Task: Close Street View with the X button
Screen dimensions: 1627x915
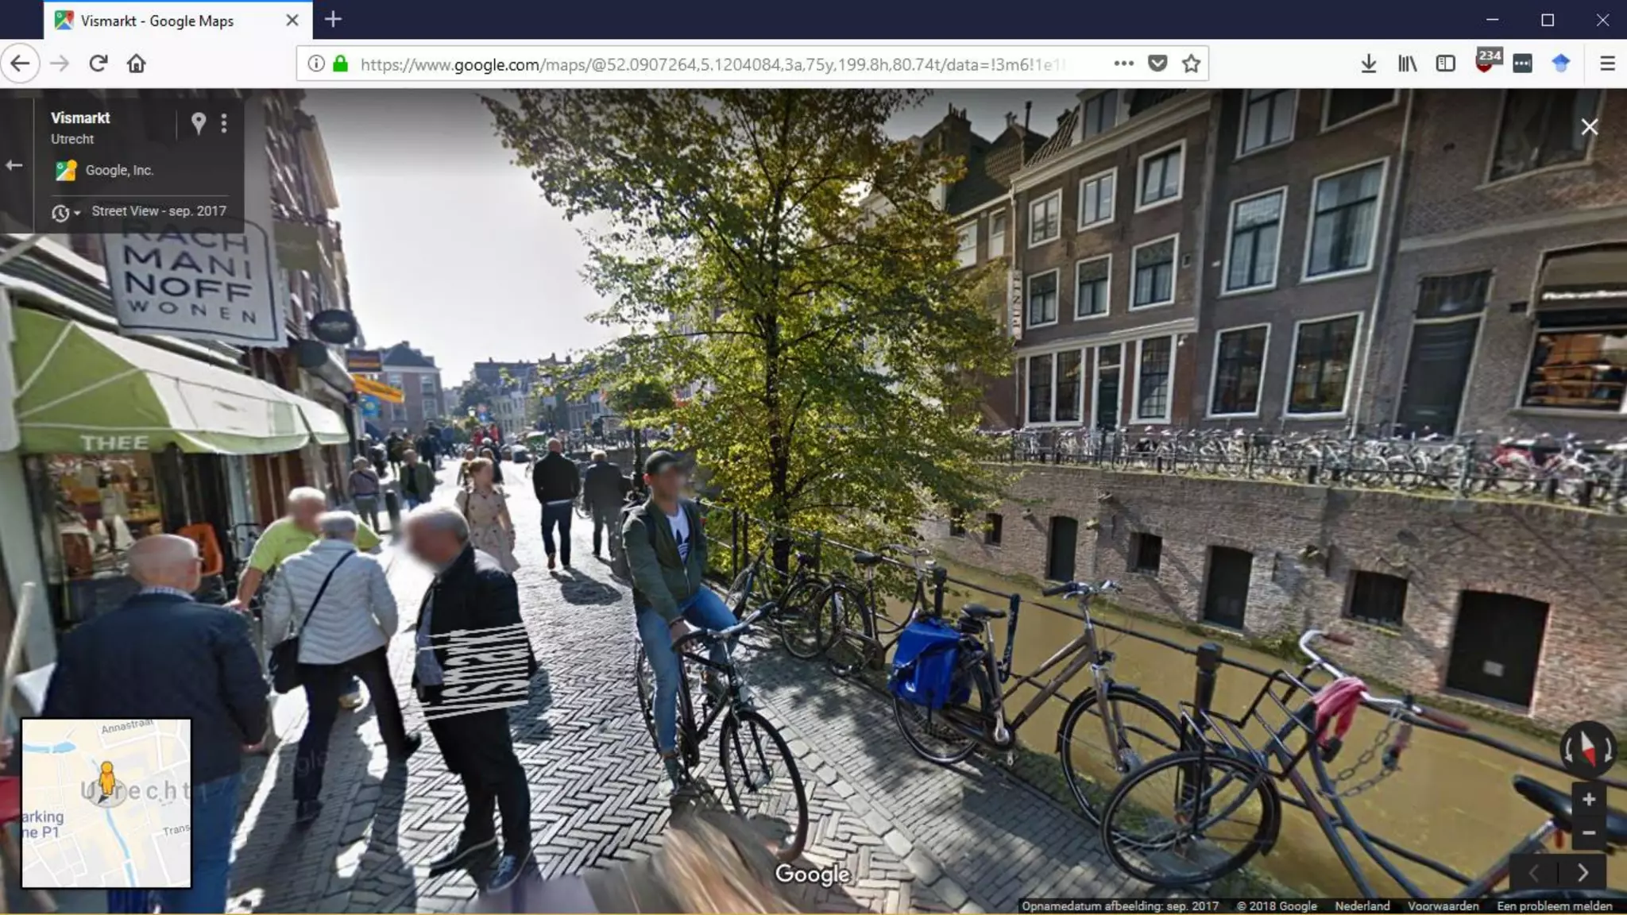Action: pyautogui.click(x=1589, y=127)
